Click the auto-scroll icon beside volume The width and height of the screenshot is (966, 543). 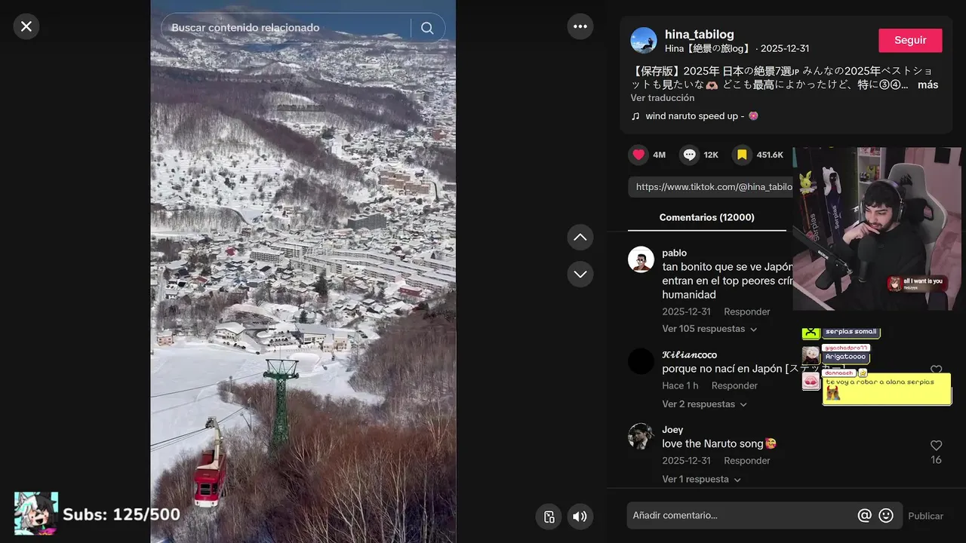549,517
